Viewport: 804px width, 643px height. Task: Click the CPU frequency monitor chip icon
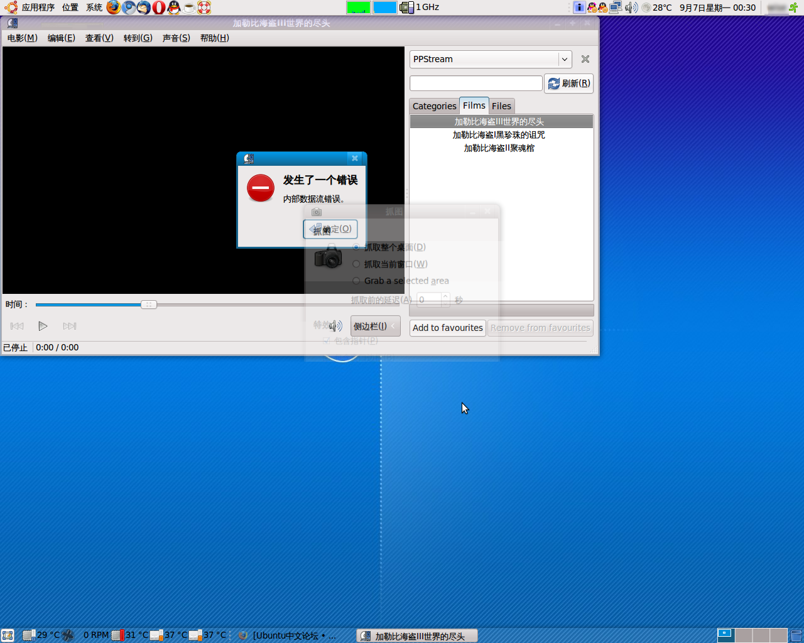pyautogui.click(x=406, y=8)
